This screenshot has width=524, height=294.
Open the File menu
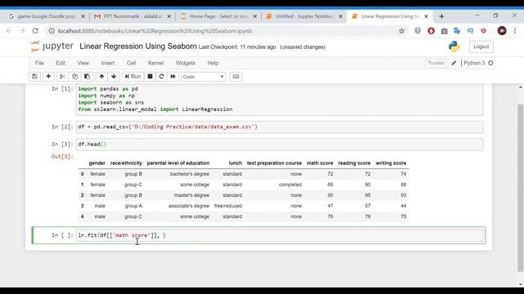39,63
